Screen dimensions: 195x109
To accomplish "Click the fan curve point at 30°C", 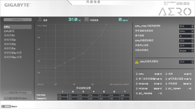I will tap(65, 63).
